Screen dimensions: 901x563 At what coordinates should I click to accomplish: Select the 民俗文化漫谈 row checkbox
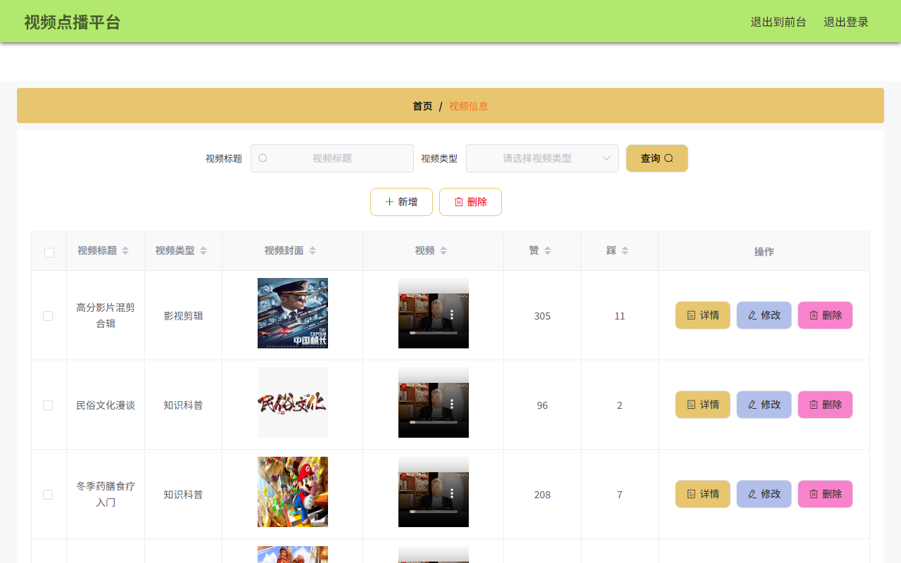coord(48,405)
